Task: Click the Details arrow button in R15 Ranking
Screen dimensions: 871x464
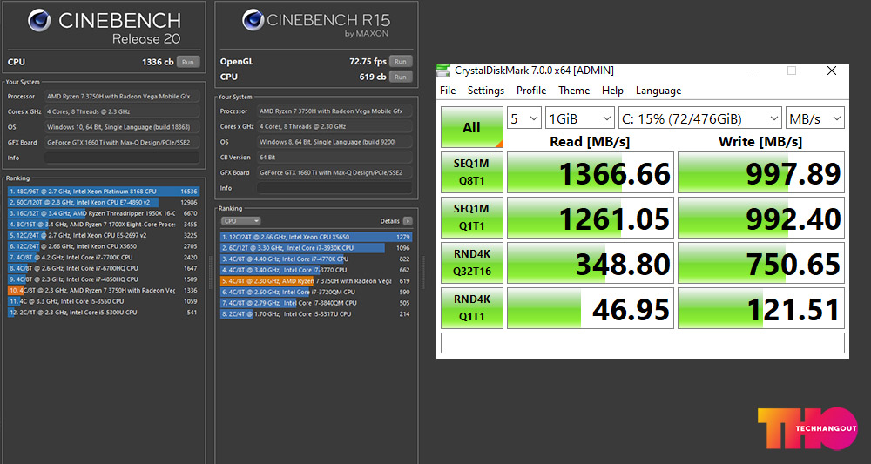Action: tap(408, 221)
